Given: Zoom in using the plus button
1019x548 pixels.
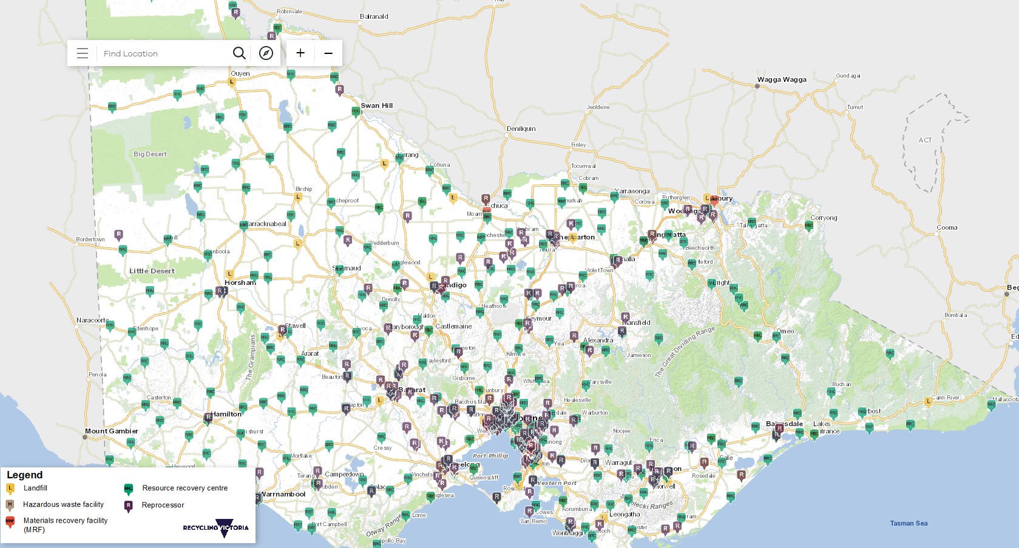Looking at the screenshot, I should (x=300, y=53).
